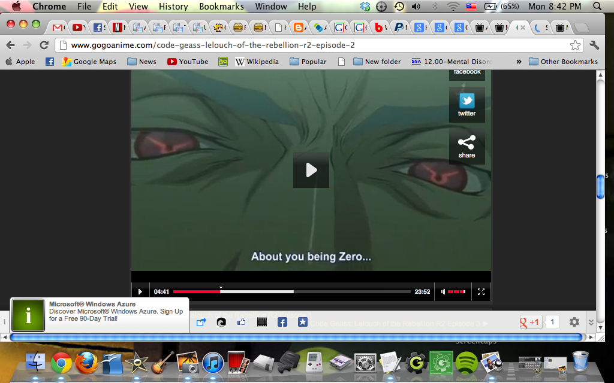
Task: Open the Bookmarks menu
Action: pos(221,6)
